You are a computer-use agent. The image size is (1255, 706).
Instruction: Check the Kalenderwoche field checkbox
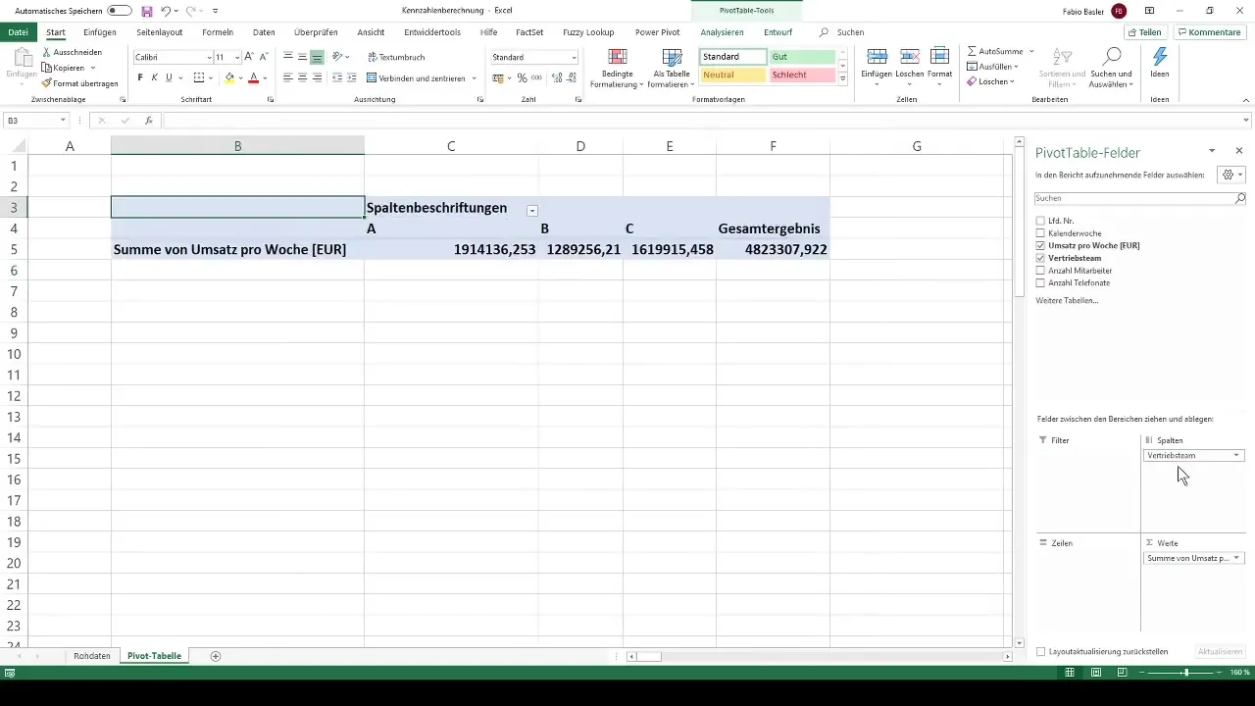[1040, 233]
